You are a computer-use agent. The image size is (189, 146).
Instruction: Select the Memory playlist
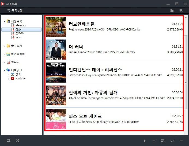(20, 25)
